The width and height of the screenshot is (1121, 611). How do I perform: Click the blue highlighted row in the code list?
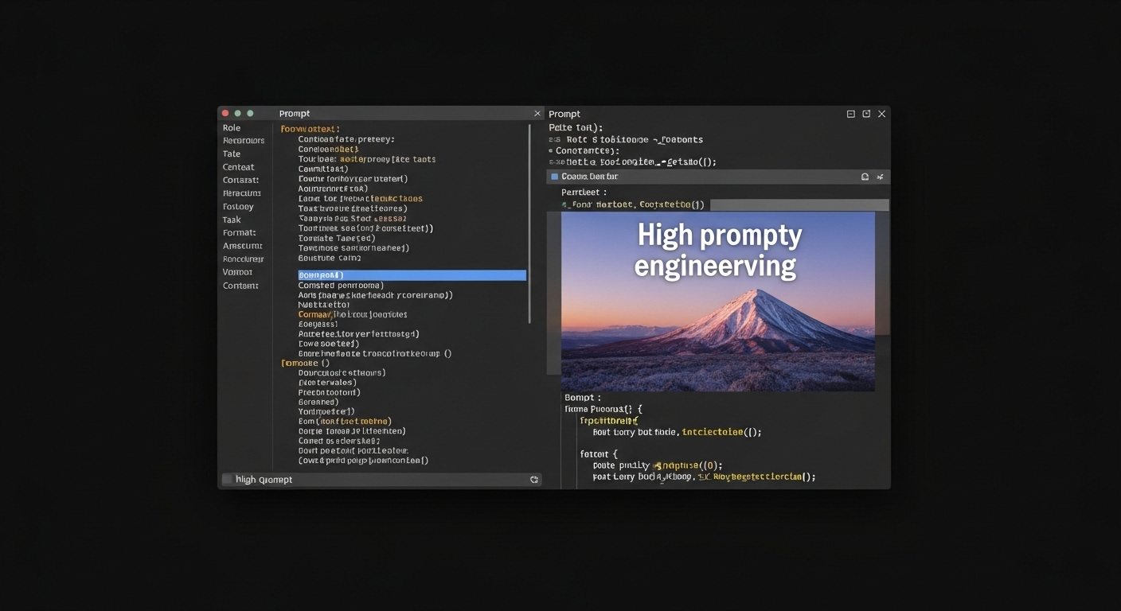pyautogui.click(x=412, y=275)
